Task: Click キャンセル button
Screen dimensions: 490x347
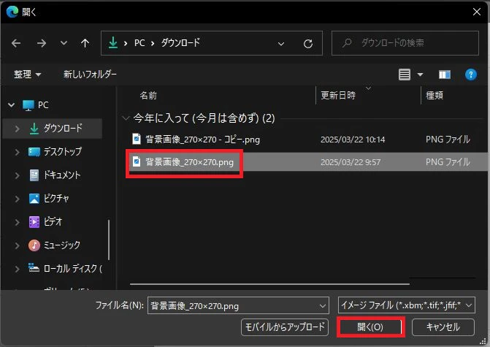Action: pos(443,327)
